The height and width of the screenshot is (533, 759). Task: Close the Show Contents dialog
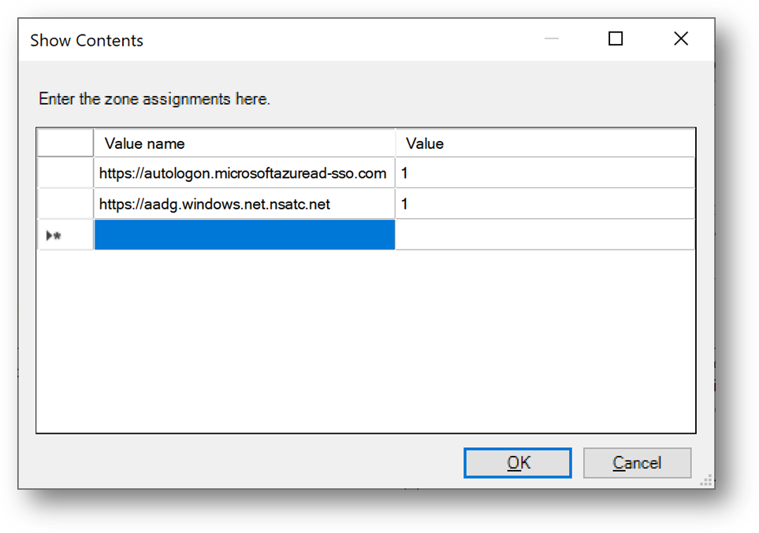[681, 39]
